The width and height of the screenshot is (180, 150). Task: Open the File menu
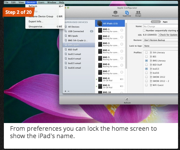coord(6,2)
